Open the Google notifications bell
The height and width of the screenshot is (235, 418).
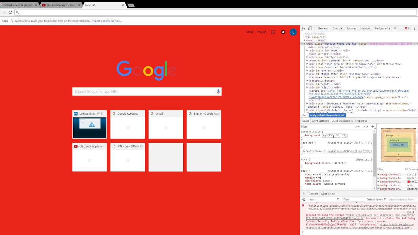(283, 32)
